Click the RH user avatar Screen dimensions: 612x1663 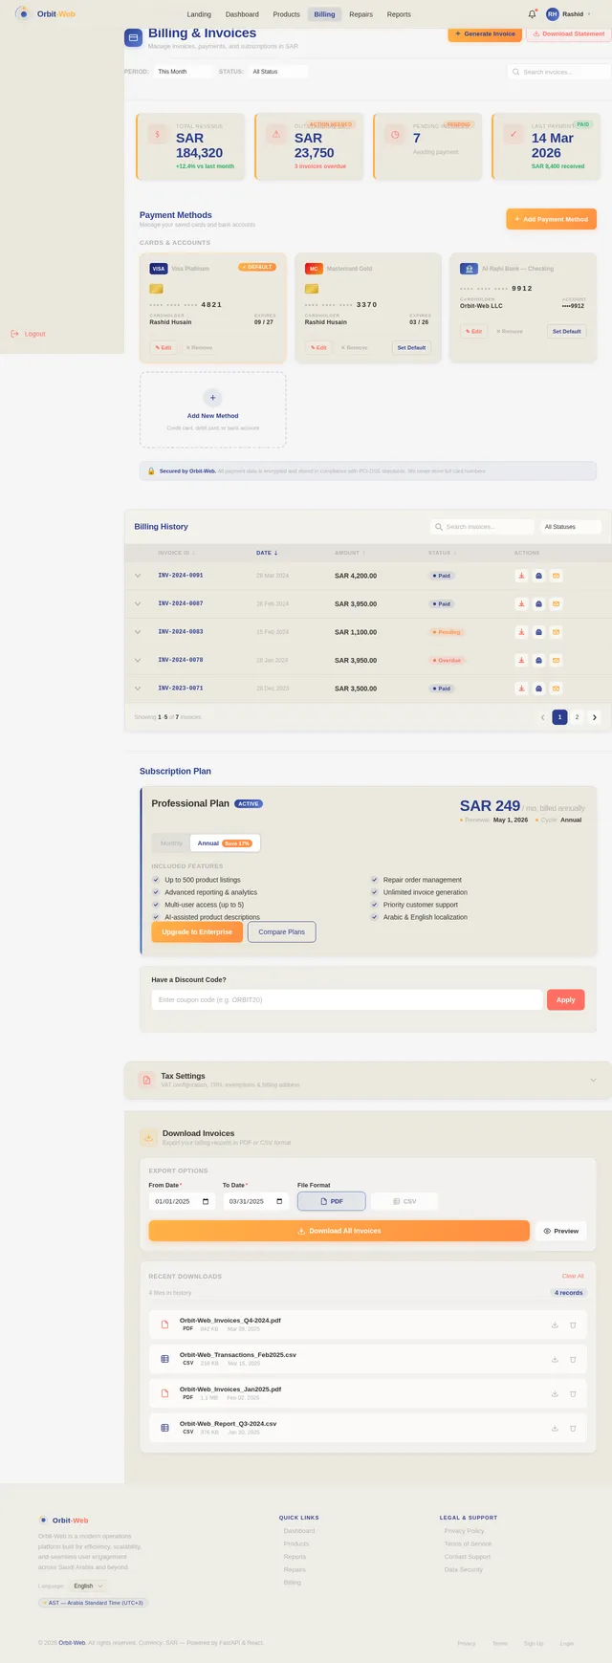point(552,14)
